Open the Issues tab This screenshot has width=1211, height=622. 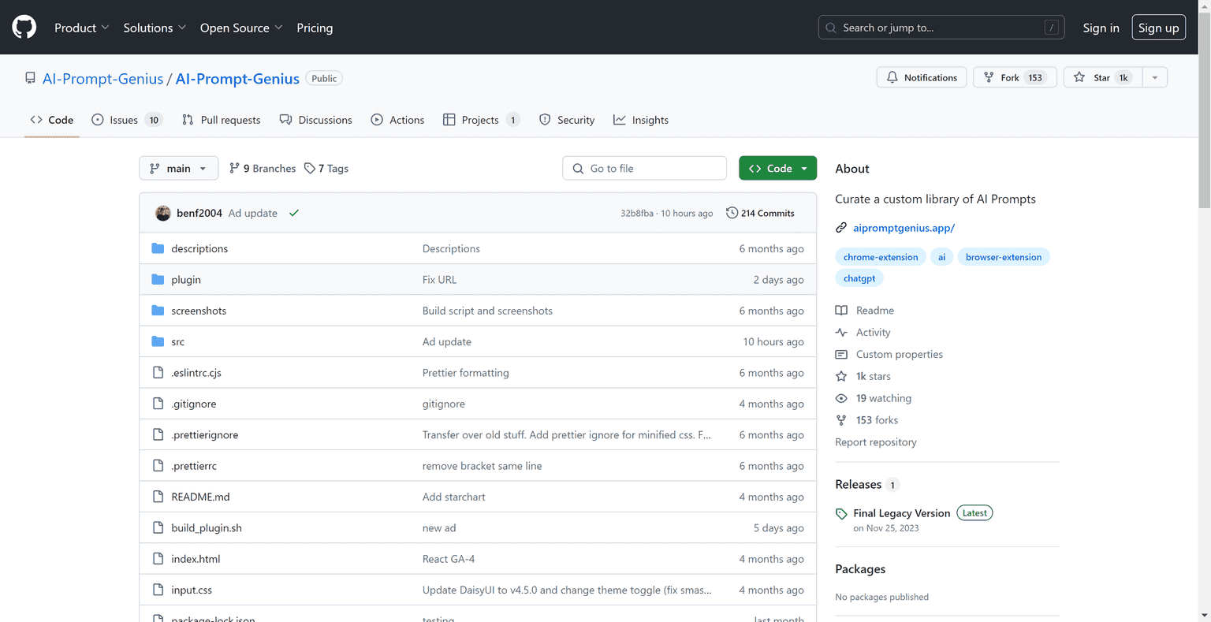tap(127, 120)
